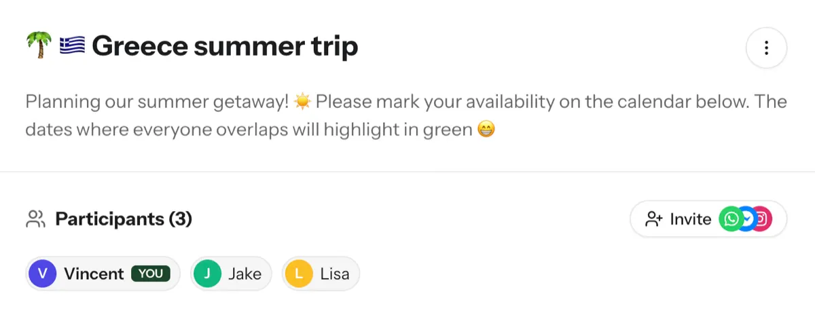The width and height of the screenshot is (815, 319).
Task: Click Jake's green J avatar
Action: click(207, 274)
